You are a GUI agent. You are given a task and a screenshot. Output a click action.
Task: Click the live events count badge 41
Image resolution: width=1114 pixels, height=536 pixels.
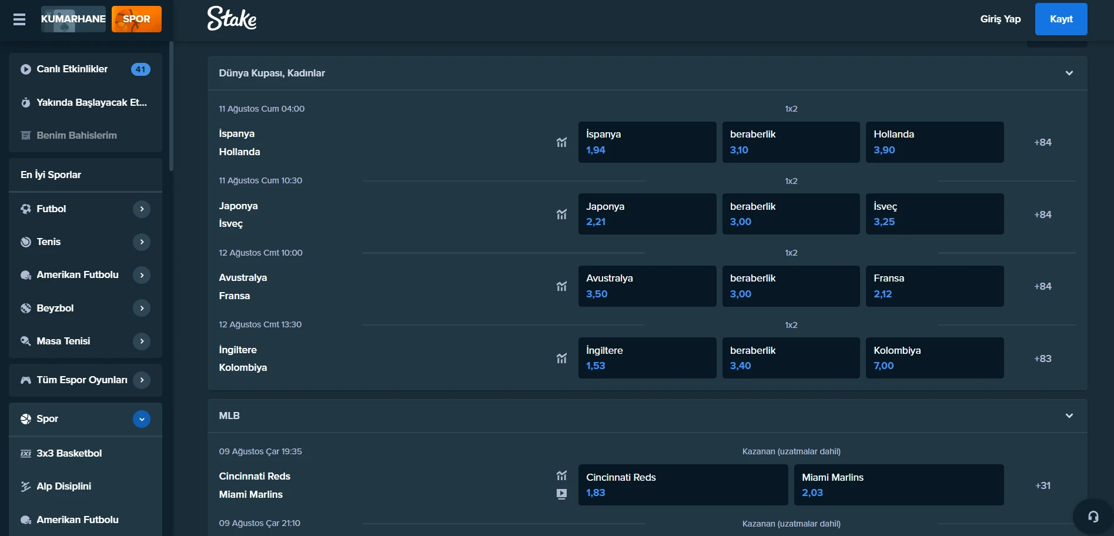coord(140,69)
